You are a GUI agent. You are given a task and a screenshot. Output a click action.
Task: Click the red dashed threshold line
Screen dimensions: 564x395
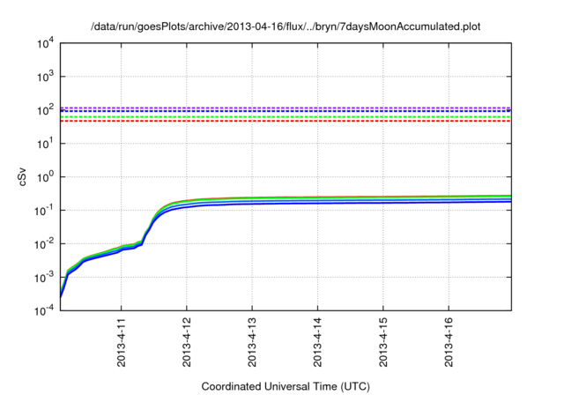pos(286,122)
